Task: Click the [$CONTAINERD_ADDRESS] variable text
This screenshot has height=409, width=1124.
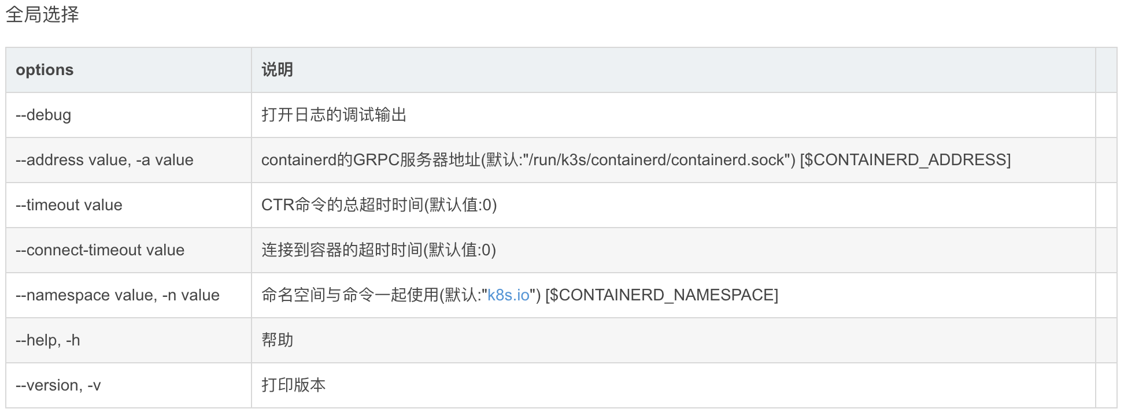Action: (x=905, y=160)
